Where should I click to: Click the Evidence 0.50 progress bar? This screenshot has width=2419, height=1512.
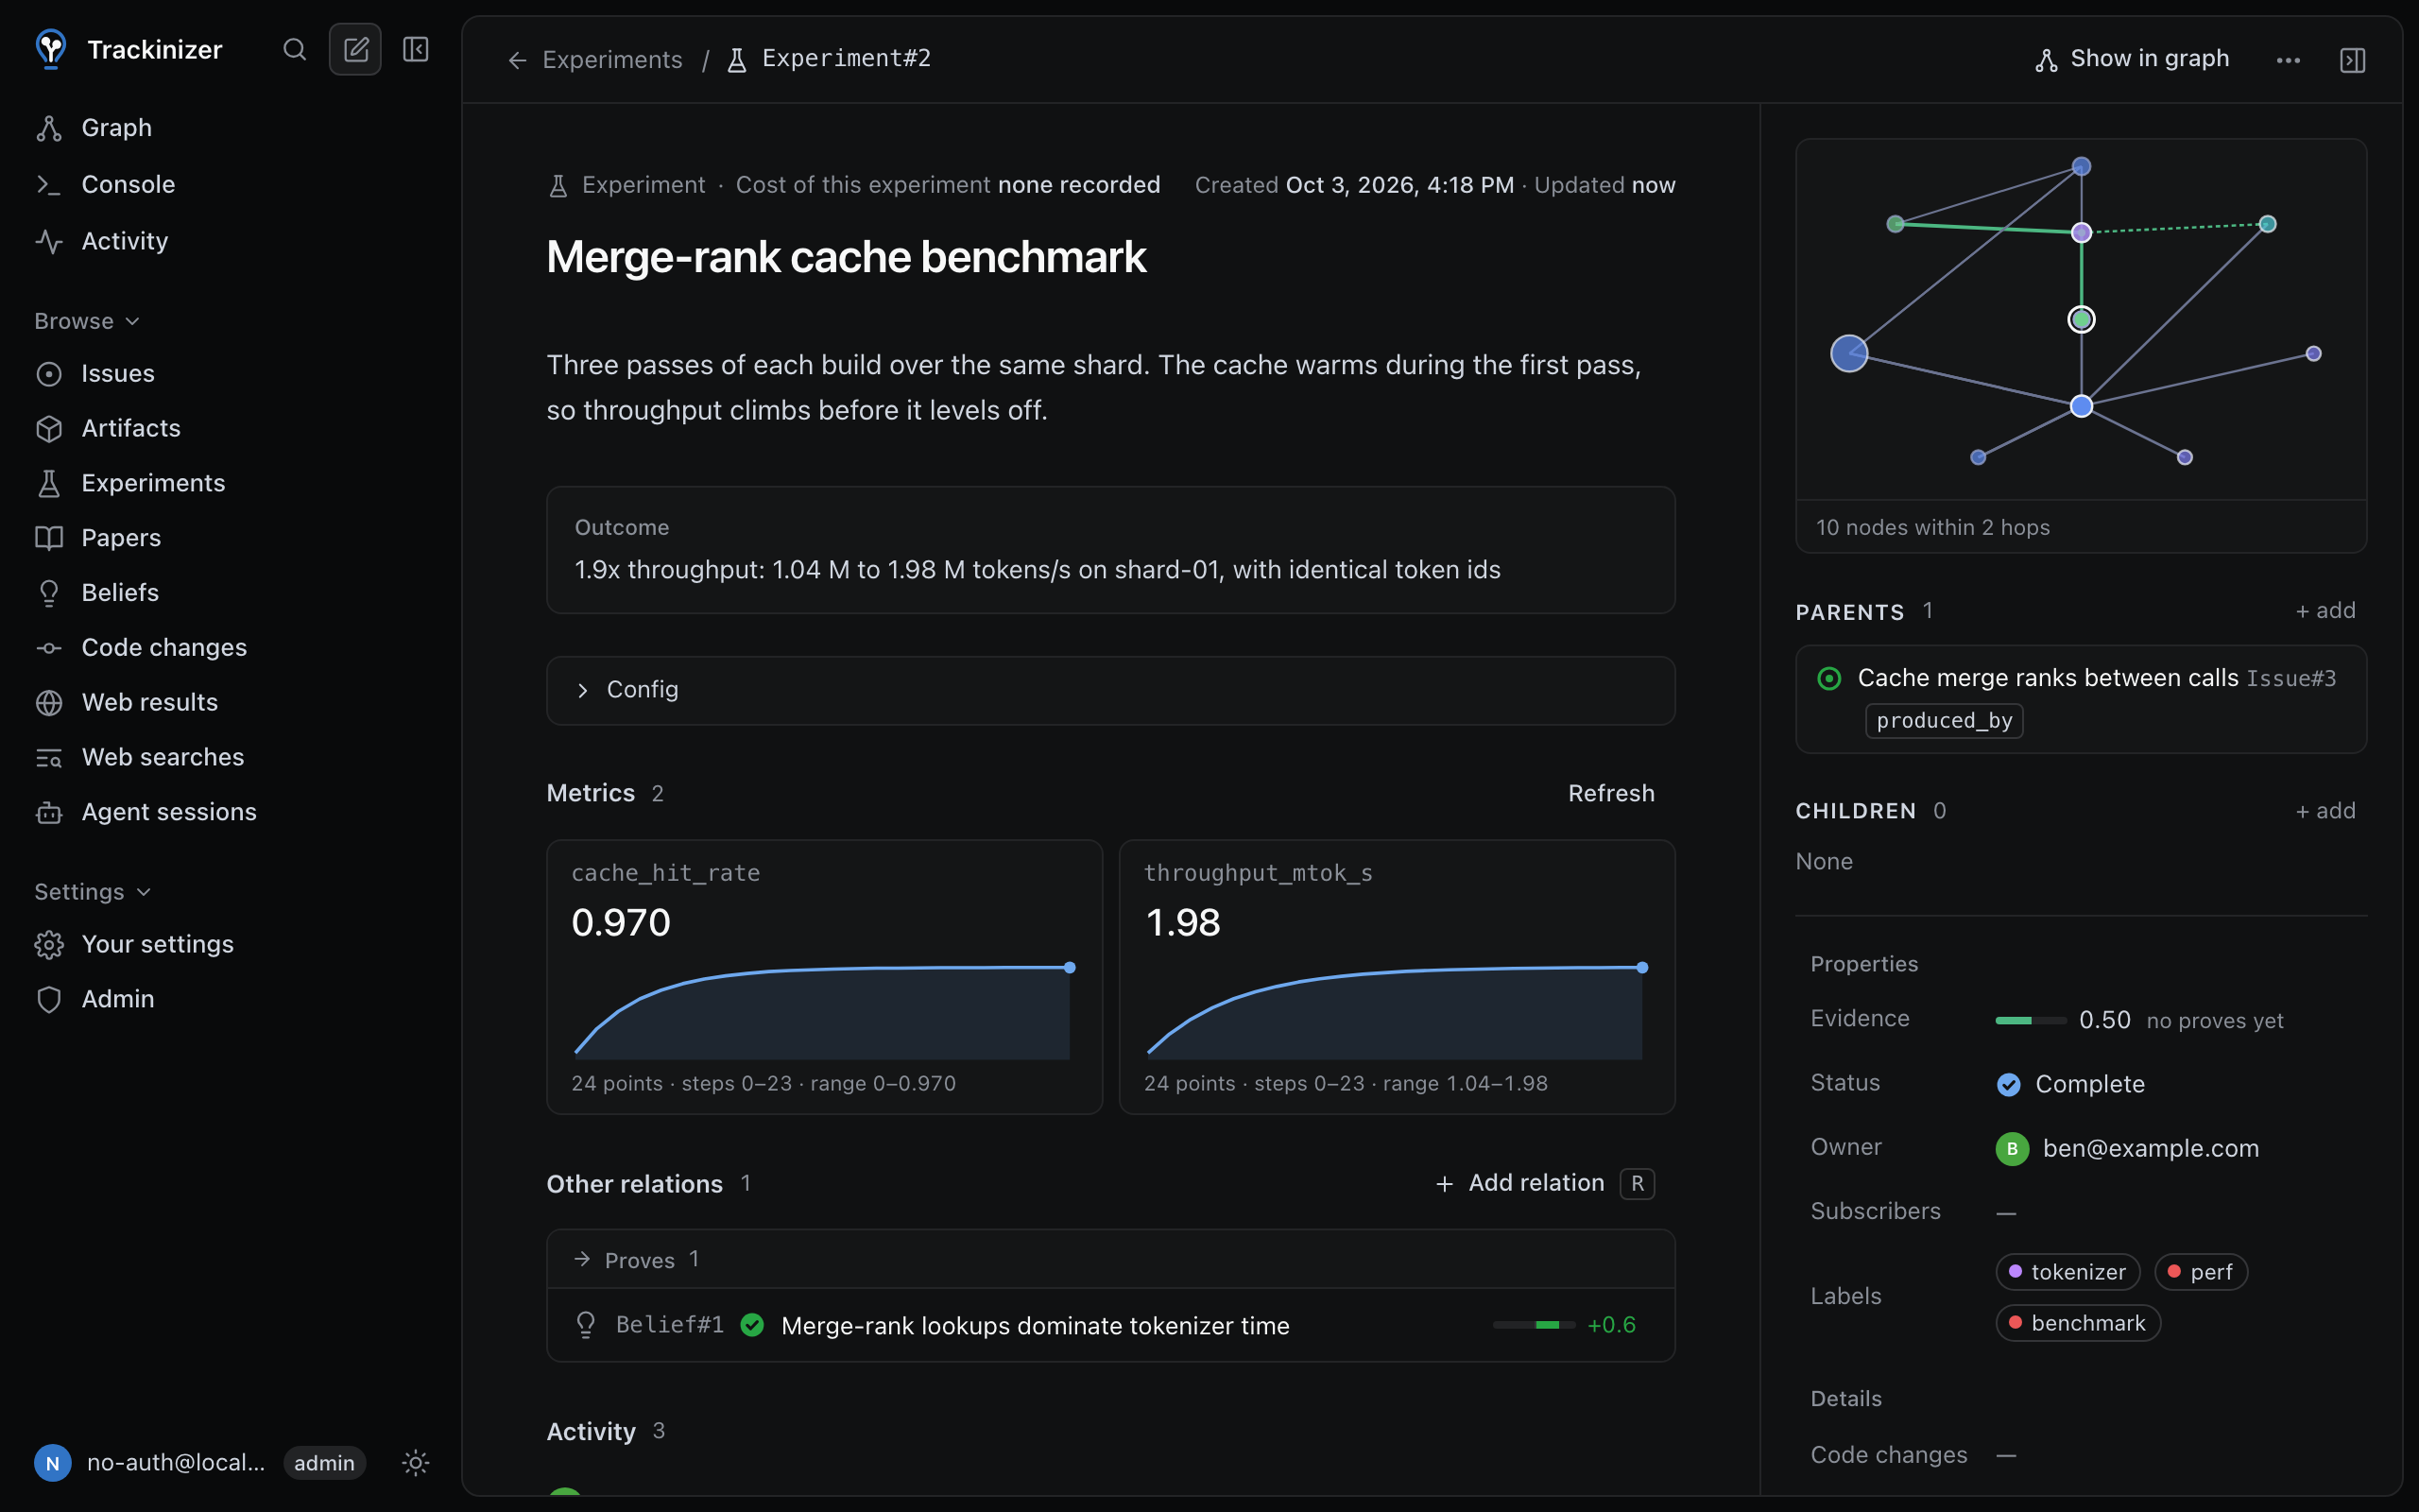pos(2030,1020)
